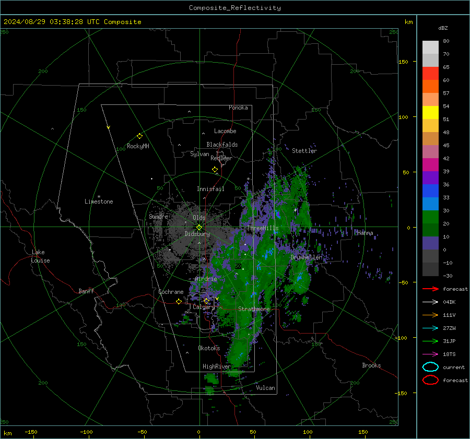Viewport: 470px width, 439px height.
Task: Select the 80 dBZ light gray swatch
Action: [x=430, y=47]
